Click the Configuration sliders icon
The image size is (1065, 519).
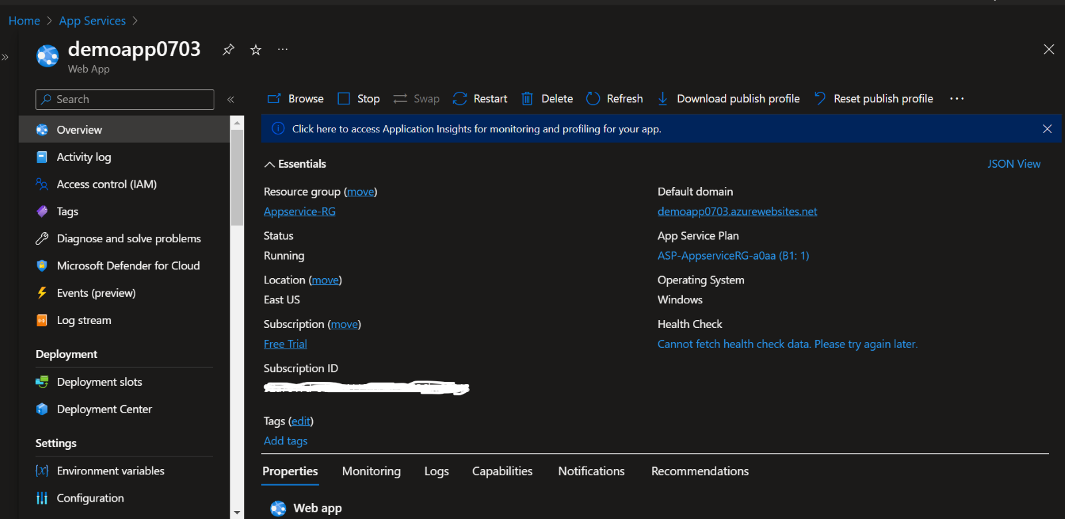pyautogui.click(x=42, y=498)
